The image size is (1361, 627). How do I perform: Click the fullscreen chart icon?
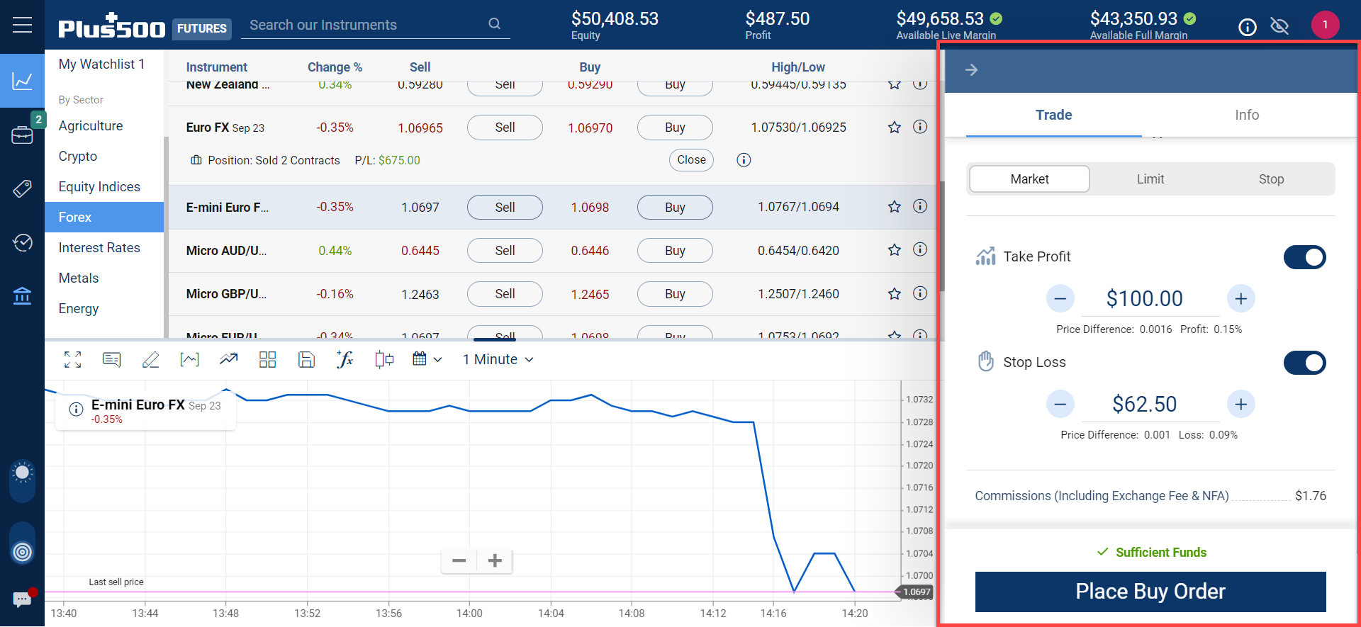[x=72, y=360]
